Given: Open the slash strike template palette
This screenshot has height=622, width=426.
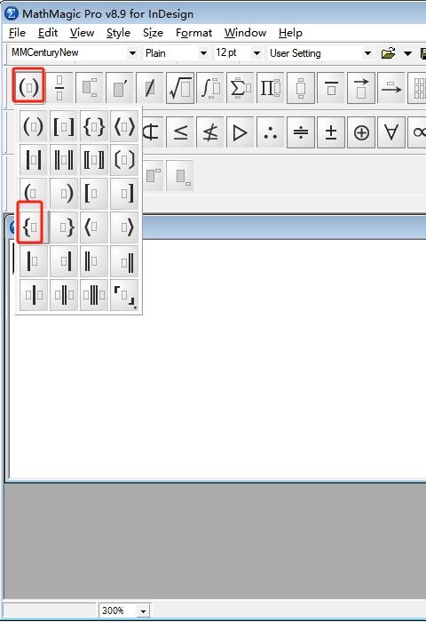Looking at the screenshot, I should point(150,88).
